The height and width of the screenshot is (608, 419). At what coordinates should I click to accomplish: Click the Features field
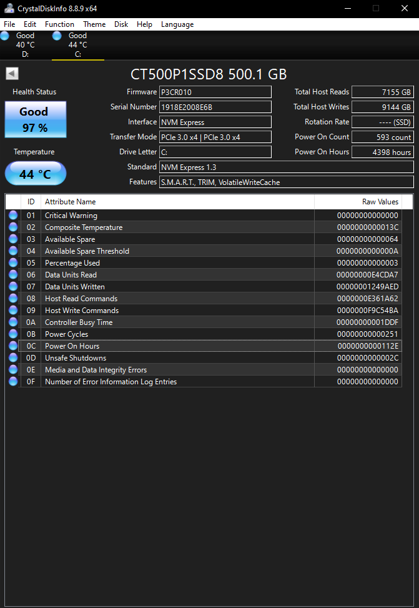[x=287, y=182]
